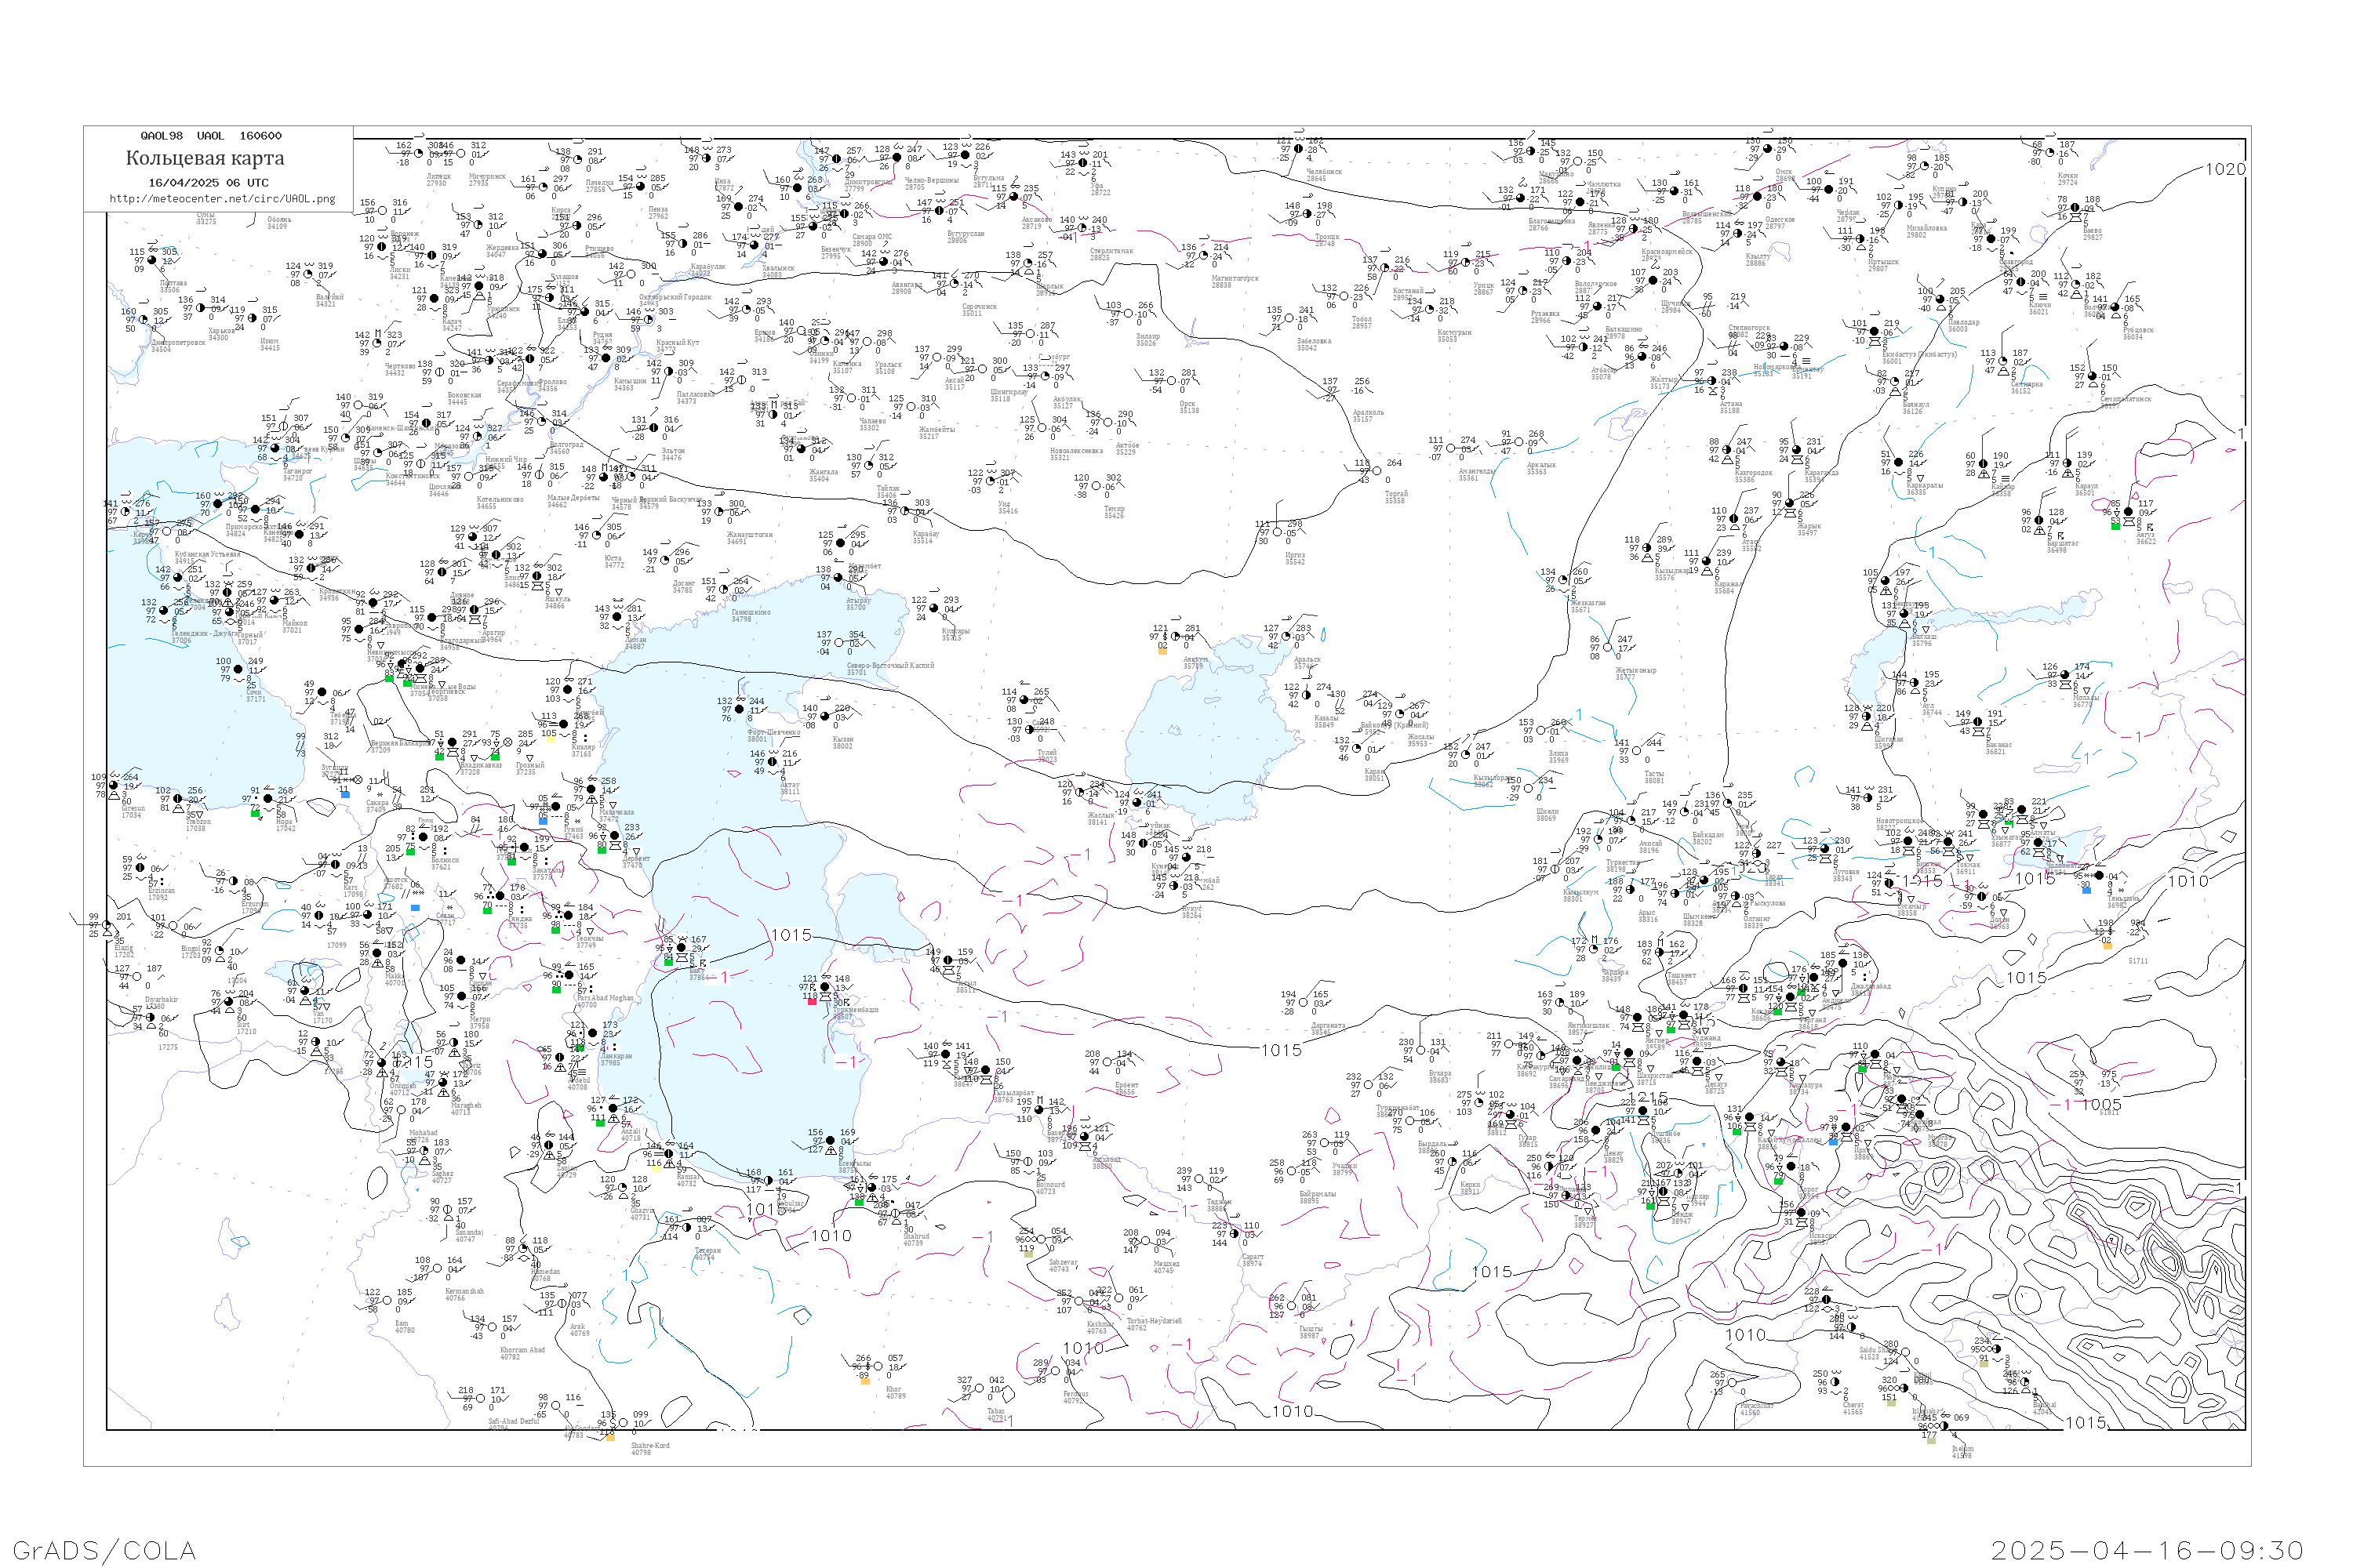Open the meteocenter.net UAOL.png URL link
Screen dimensions: 2353x1568
tap(222, 198)
